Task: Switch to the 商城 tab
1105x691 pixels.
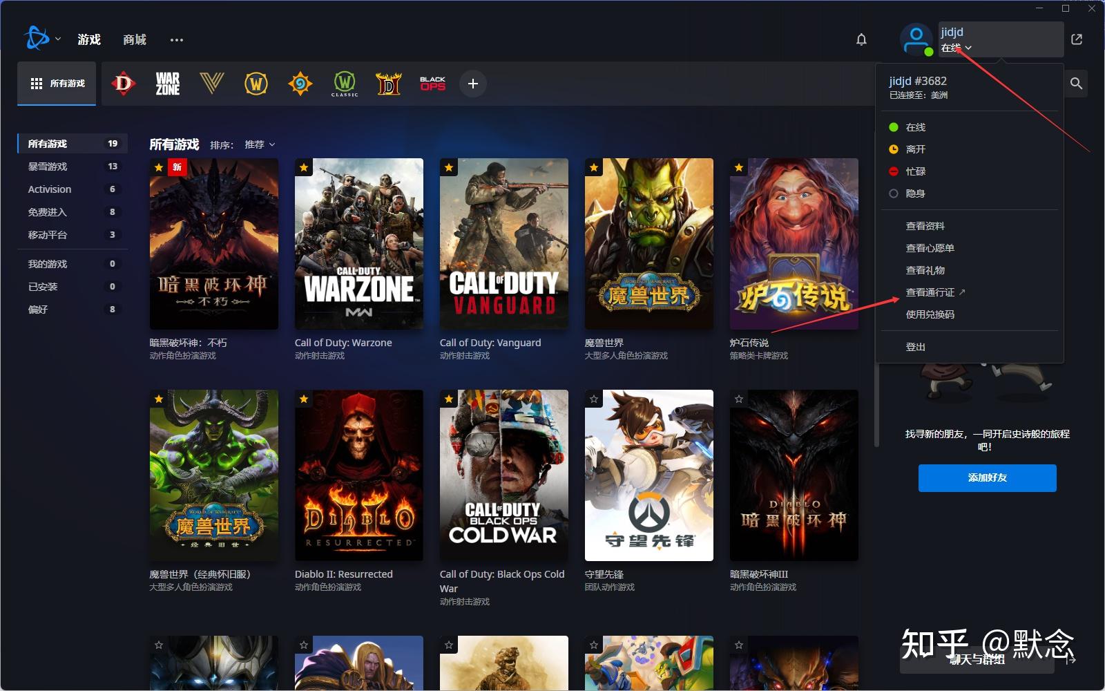Action: [135, 39]
